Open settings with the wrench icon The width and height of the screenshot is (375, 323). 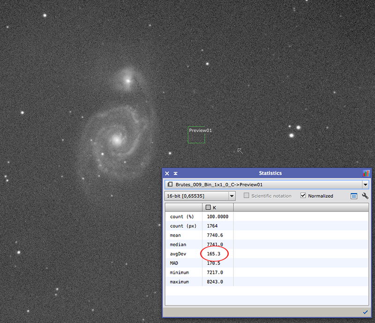point(365,196)
